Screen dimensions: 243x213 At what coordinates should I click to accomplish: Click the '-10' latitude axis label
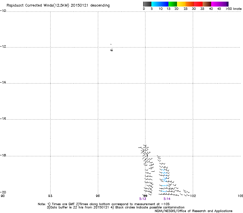point(3,11)
